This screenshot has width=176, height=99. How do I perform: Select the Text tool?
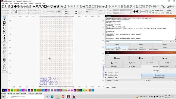click(4, 36)
